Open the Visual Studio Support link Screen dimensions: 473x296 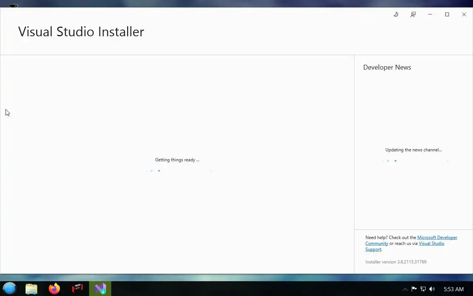(405, 246)
